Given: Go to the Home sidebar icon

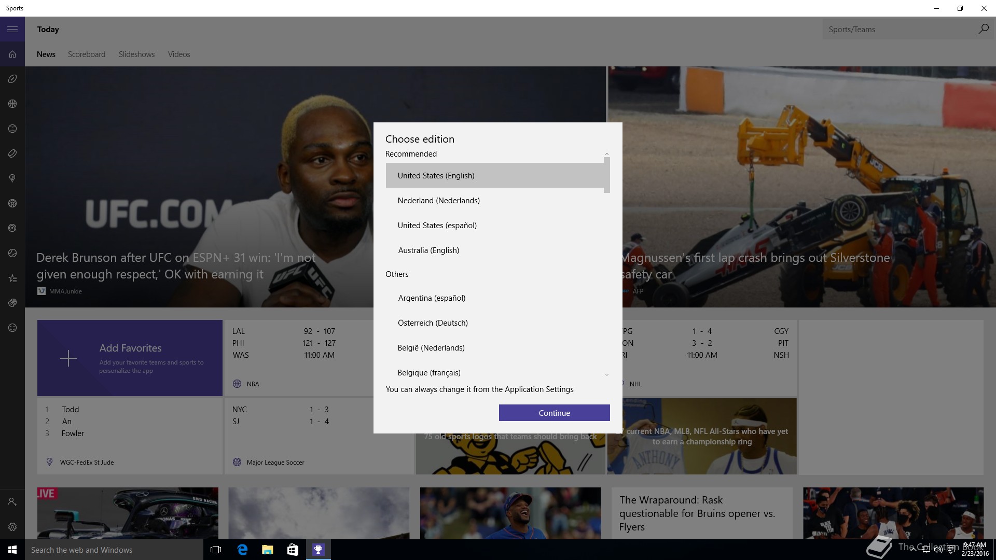Looking at the screenshot, I should tap(12, 54).
